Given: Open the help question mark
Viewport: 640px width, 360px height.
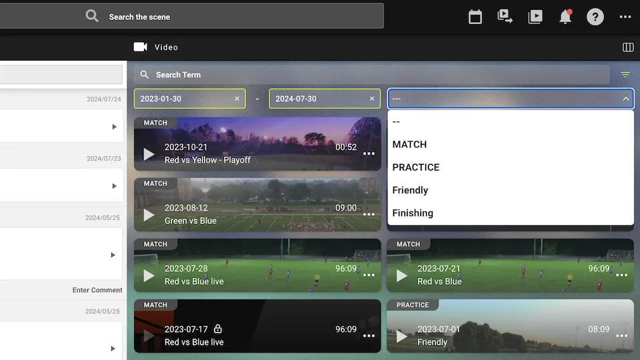Looking at the screenshot, I should (x=595, y=17).
